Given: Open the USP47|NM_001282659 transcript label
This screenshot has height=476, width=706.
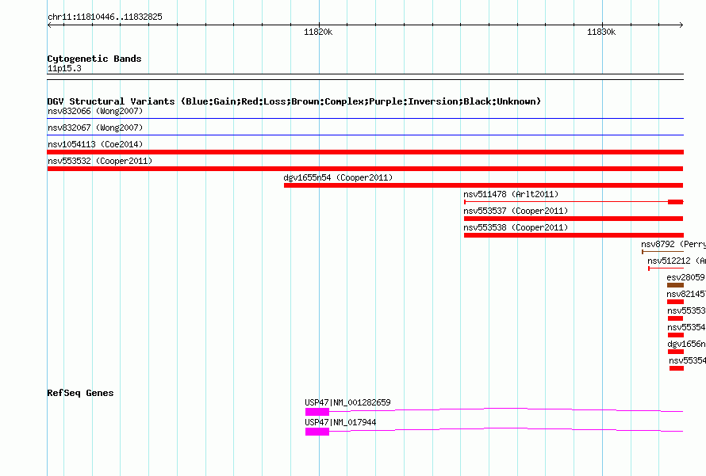Looking at the screenshot, I should 347,402.
